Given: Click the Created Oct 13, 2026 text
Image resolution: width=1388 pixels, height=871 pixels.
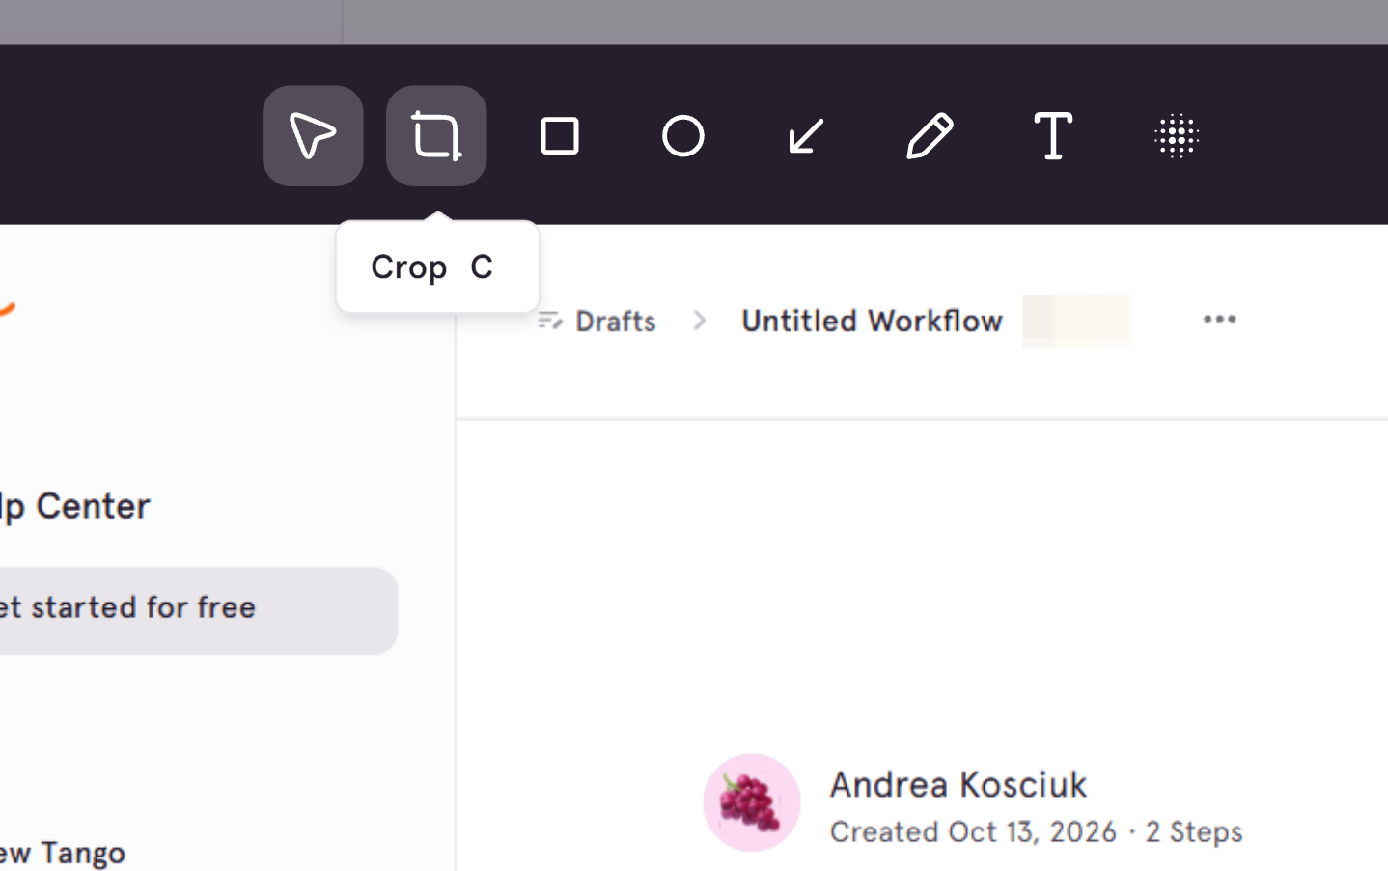Looking at the screenshot, I should pyautogui.click(x=973, y=831).
